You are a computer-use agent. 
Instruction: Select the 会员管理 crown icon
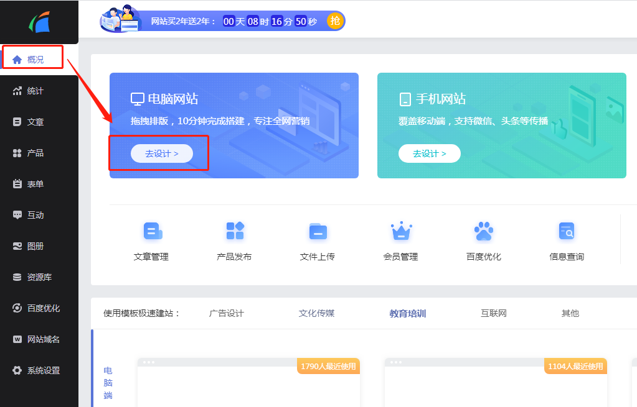pyautogui.click(x=401, y=239)
